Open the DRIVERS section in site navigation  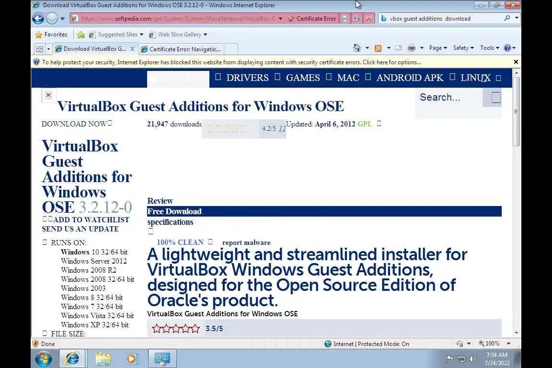[x=247, y=78]
